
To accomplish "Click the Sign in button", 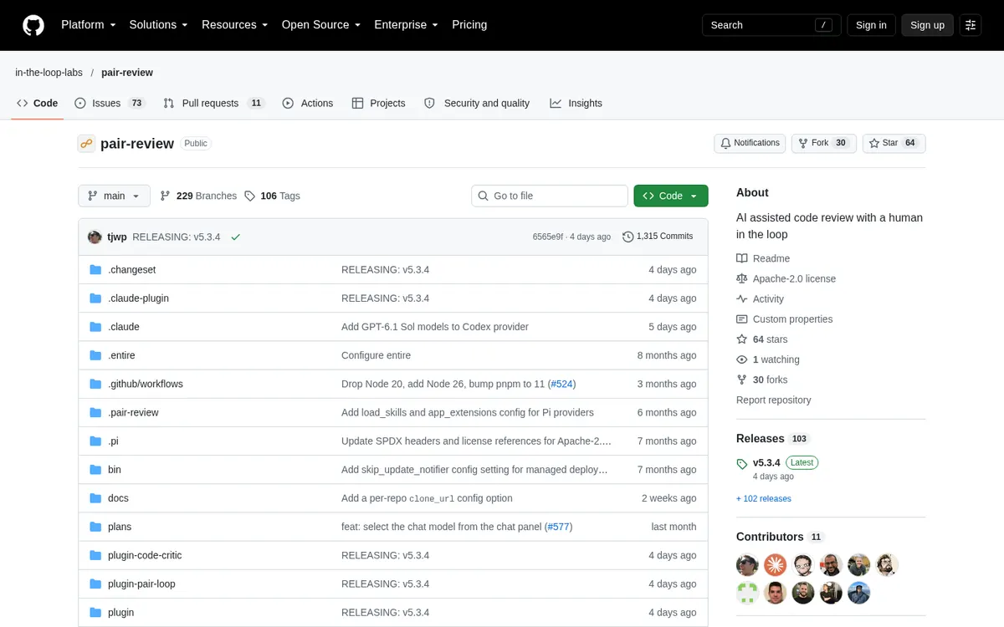I will click(x=871, y=25).
